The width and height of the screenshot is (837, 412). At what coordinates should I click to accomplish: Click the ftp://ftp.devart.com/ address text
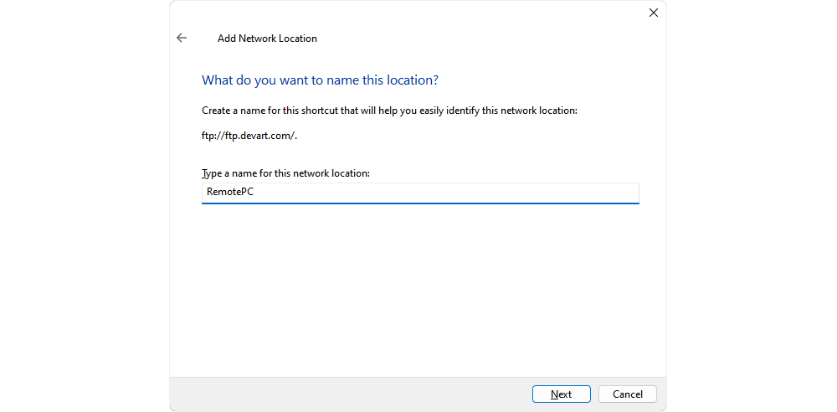point(249,136)
